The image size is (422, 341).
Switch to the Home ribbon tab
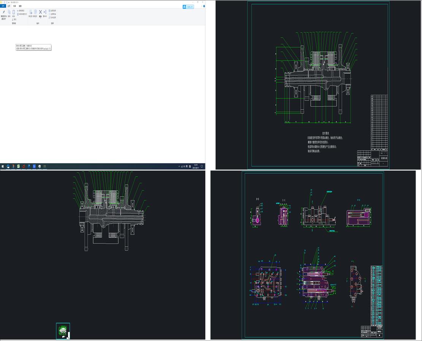(9, 6)
